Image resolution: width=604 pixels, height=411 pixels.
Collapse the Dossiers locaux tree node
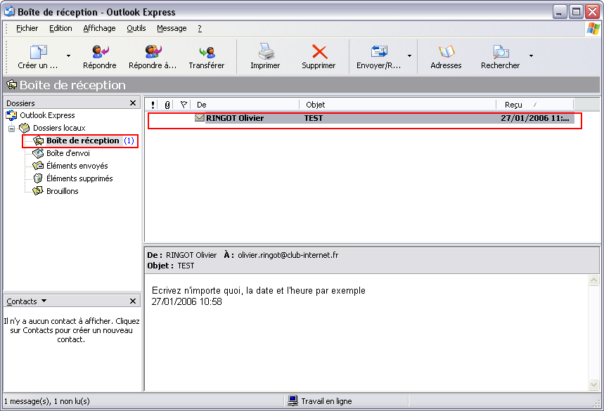11,128
